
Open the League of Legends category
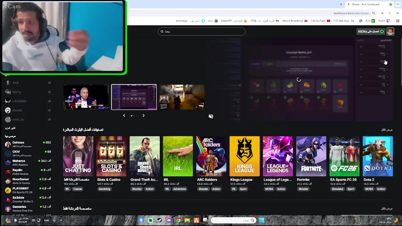click(278, 156)
